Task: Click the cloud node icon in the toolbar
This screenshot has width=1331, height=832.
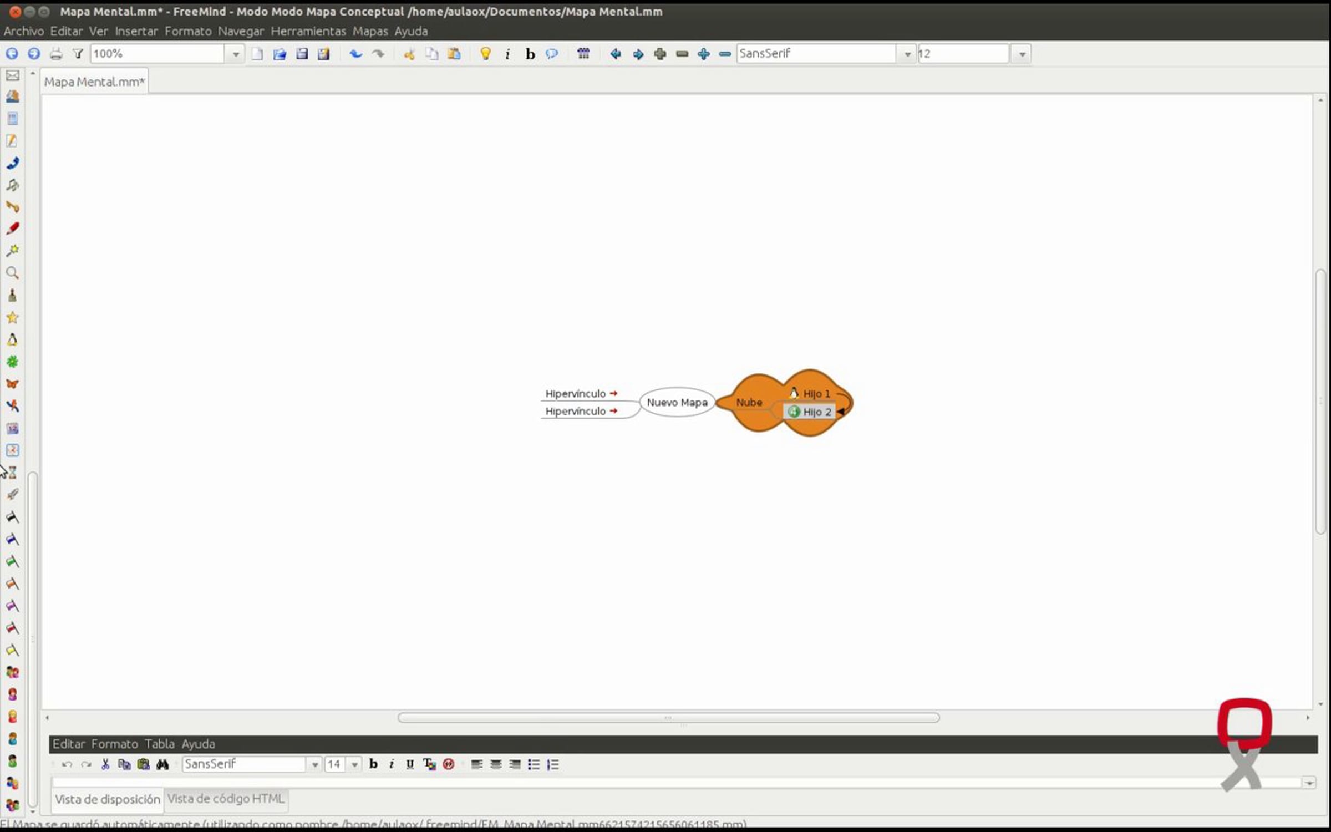Action: (x=551, y=54)
